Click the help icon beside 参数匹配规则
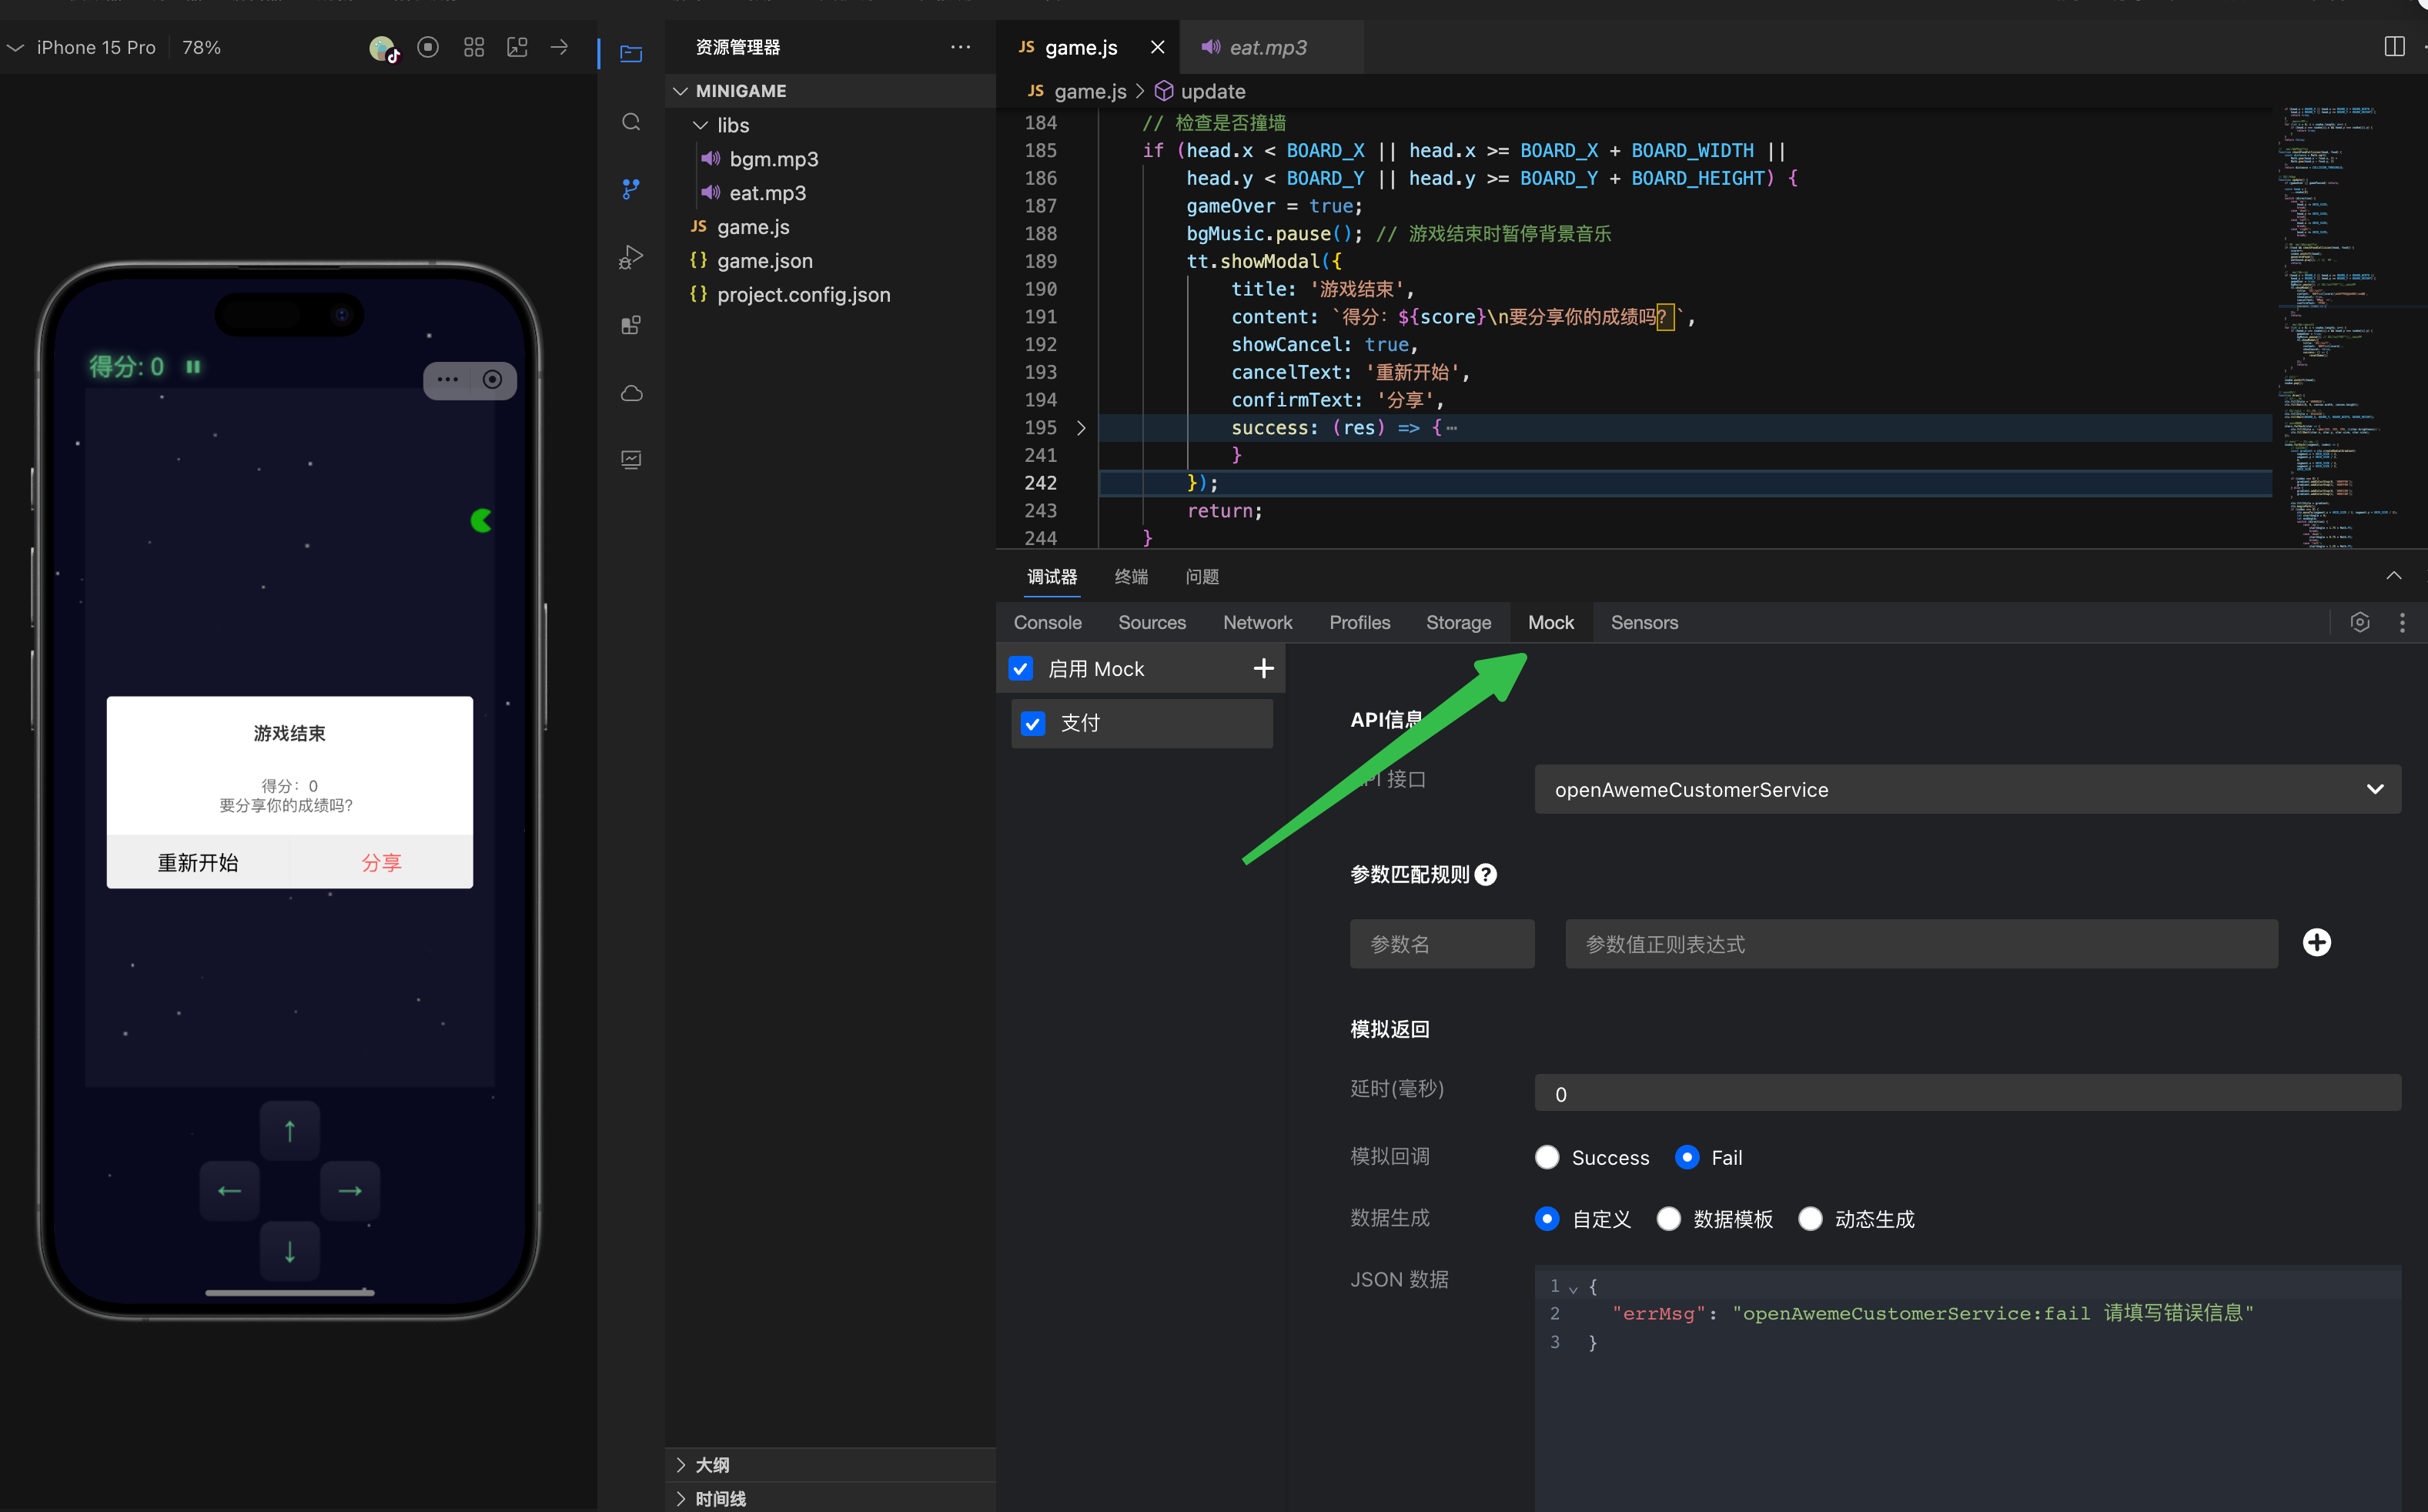The image size is (2428, 1512). [x=1486, y=875]
